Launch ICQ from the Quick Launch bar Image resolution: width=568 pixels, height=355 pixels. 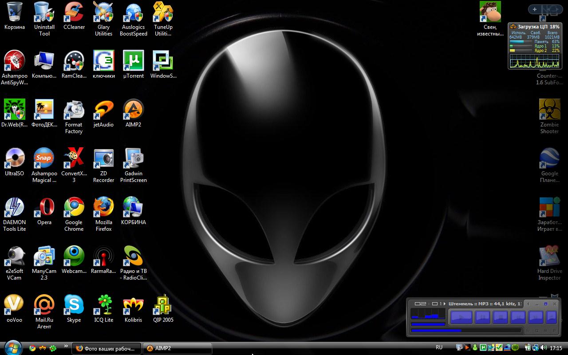click(53, 348)
